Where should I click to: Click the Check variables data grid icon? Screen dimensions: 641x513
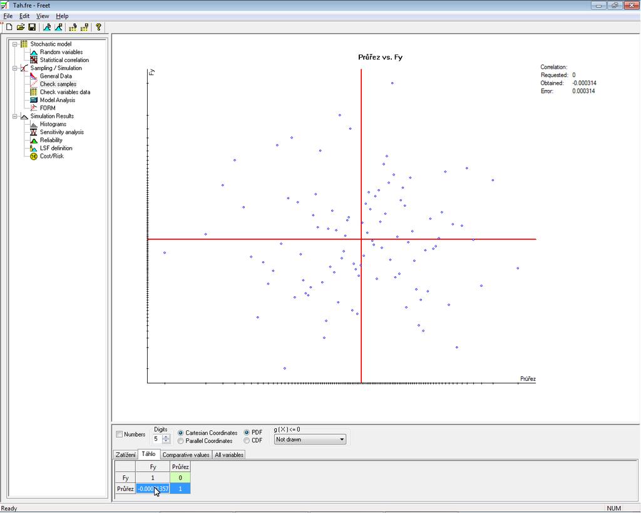tap(34, 92)
